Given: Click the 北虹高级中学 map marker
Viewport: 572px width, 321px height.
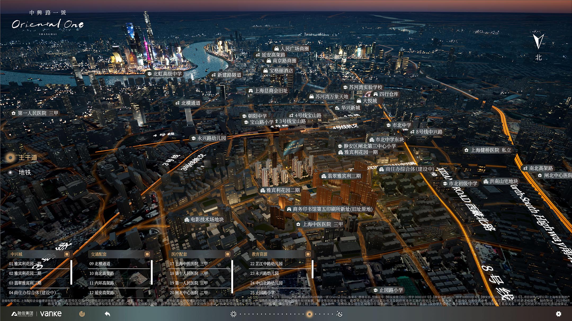Looking at the screenshot, I should (164, 74).
